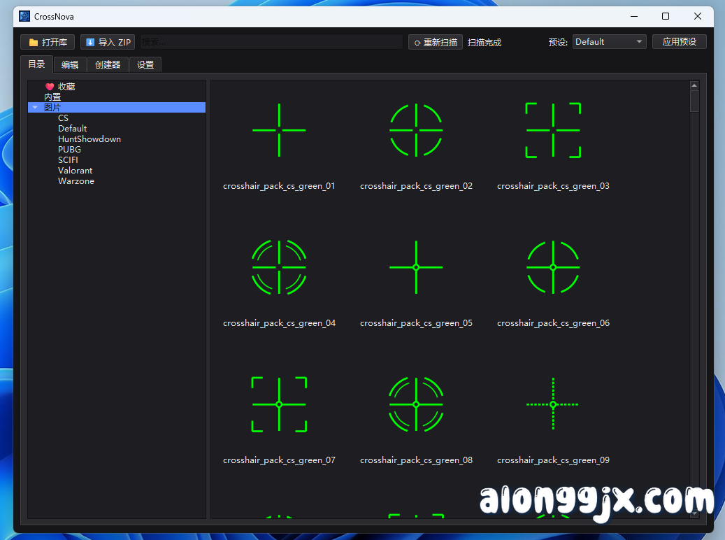Viewport: 725px width, 540px height.
Task: Select the Warzone folder in the sidebar
Action: click(76, 180)
